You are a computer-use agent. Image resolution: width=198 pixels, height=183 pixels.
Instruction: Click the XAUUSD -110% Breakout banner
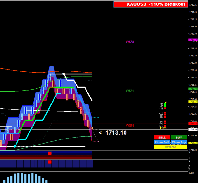point(151,4)
